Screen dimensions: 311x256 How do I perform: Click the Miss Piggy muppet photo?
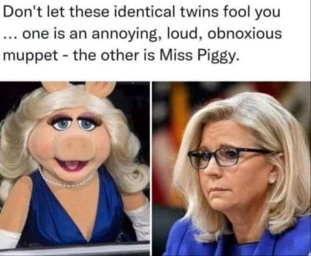pos(75,169)
